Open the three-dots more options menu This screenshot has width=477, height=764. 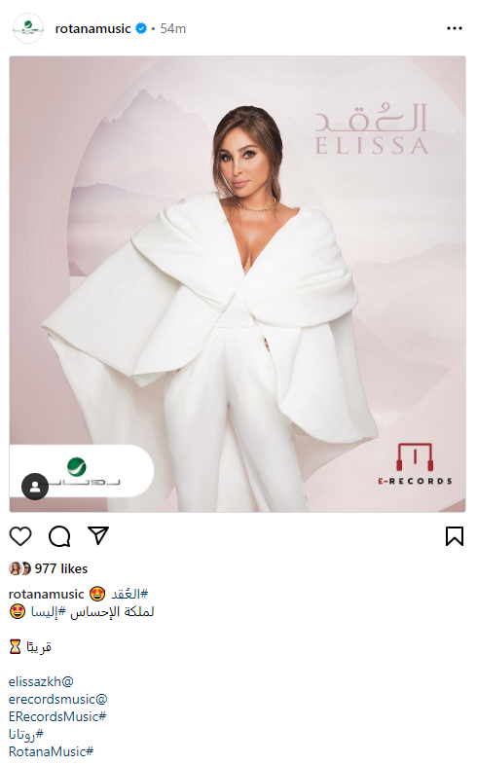[454, 29]
